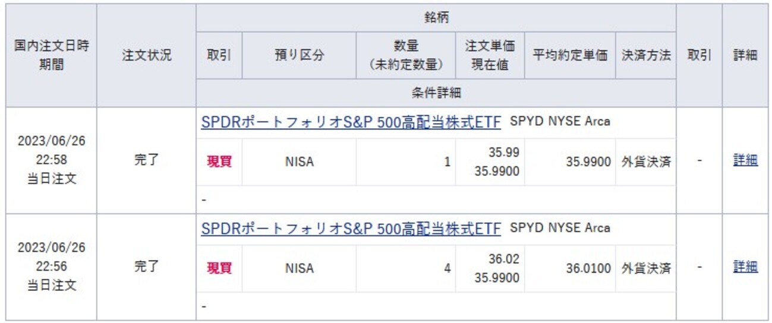
Task: Click the 預り区分 column header
Action: tap(299, 56)
